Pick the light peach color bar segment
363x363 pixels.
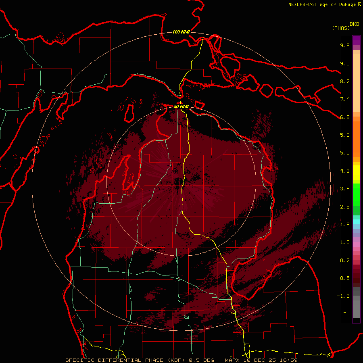click(356, 83)
